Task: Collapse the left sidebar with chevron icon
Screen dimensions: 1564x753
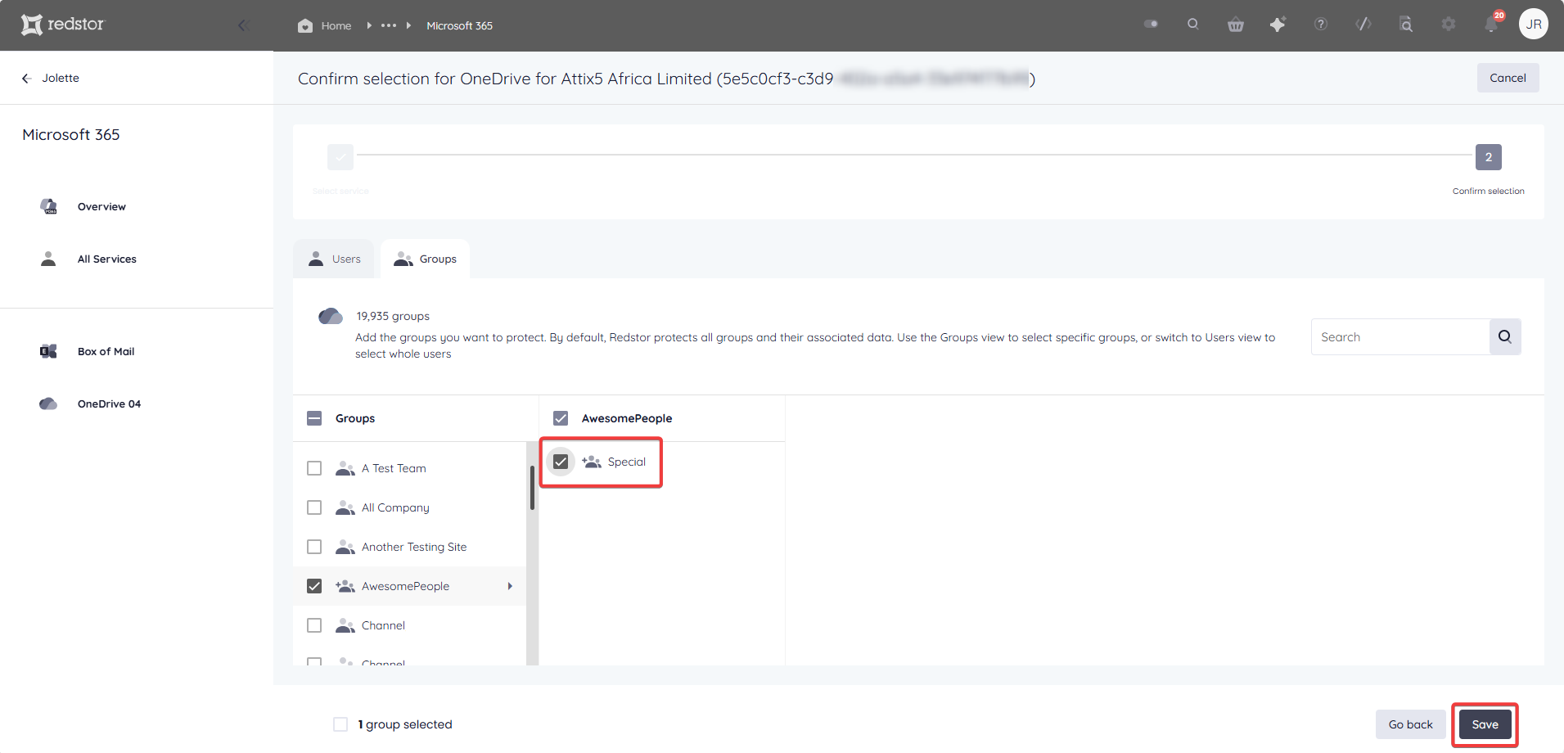Action: [x=243, y=25]
